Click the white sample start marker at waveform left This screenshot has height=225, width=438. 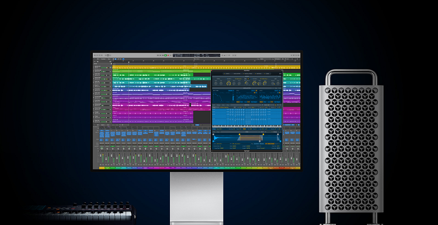pos(213,135)
